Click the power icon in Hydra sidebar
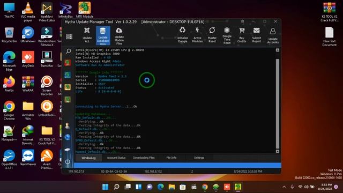The image size is (343, 193). [68, 162]
